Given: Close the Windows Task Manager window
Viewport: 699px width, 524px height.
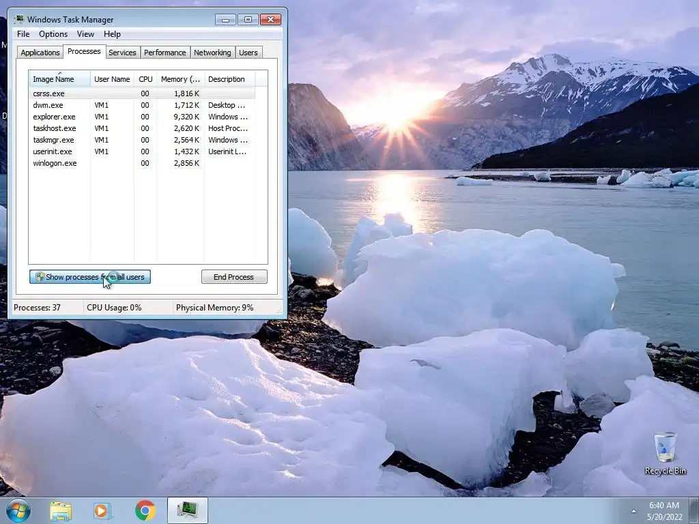Looking at the screenshot, I should (270, 20).
